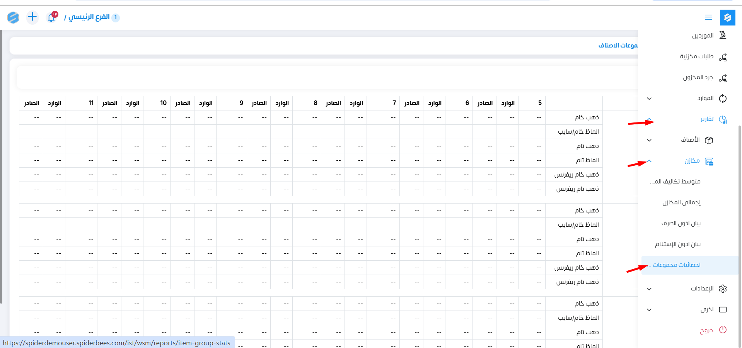Expand the other (اخرى) menu chevron
The image size is (742, 348).
[x=649, y=310]
